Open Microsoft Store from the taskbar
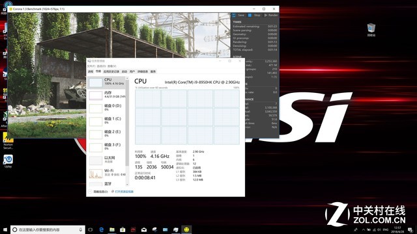Viewport: 417px width, 234px height. [x=122, y=229]
